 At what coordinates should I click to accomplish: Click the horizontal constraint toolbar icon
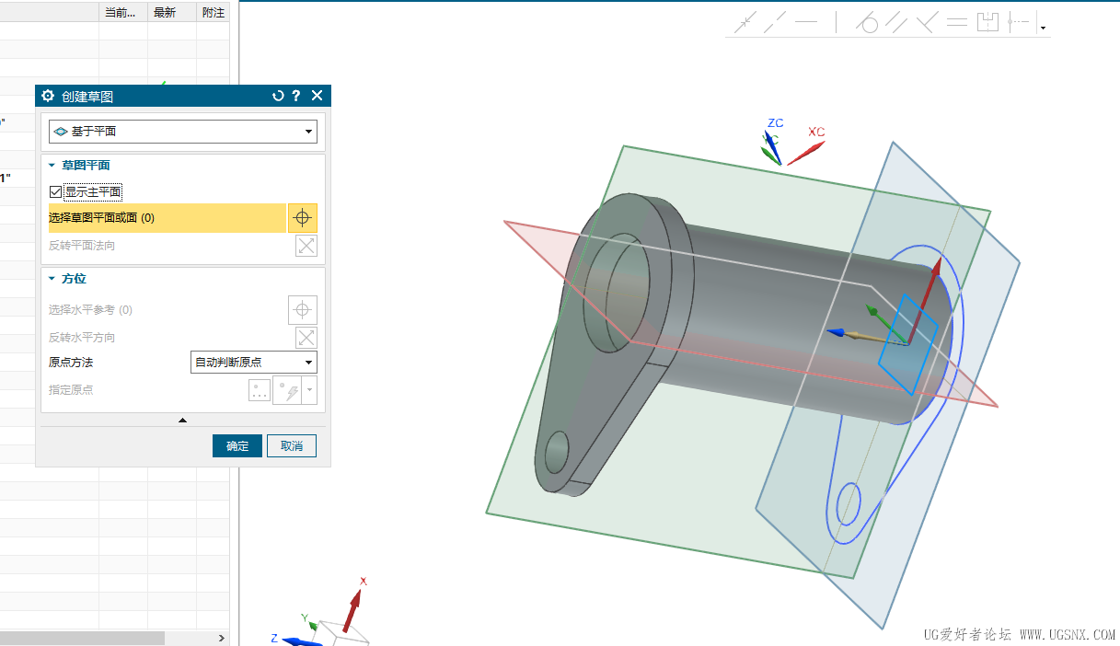[x=807, y=22]
